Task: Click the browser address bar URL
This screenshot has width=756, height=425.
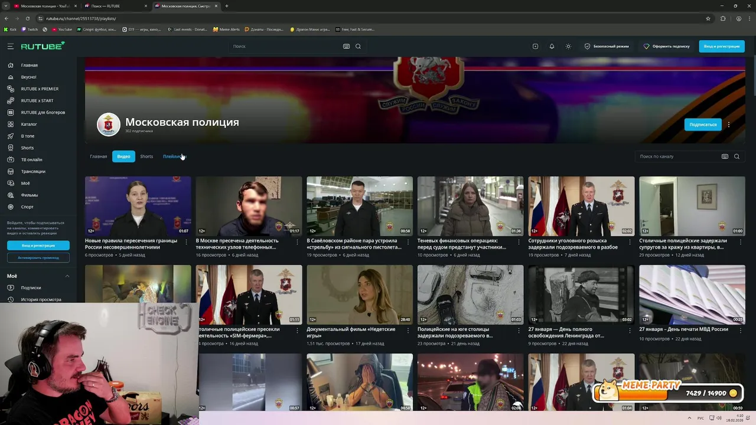Action: (81, 18)
